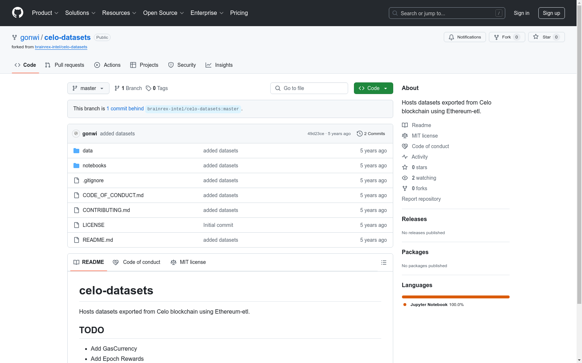
Task: Go to the Pricing page
Action: 239,13
